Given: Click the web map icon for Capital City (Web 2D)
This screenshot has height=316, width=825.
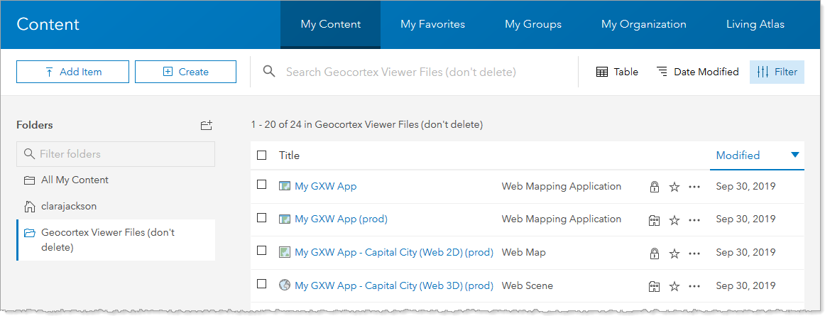Looking at the screenshot, I should pos(285,252).
